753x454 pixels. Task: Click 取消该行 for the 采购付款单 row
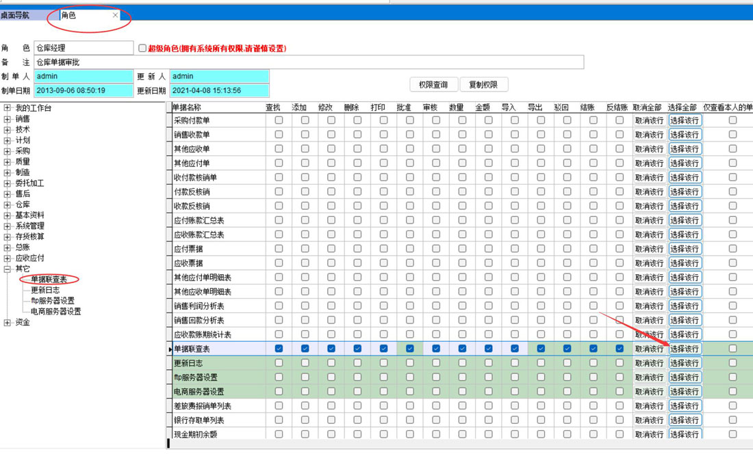tap(648, 120)
